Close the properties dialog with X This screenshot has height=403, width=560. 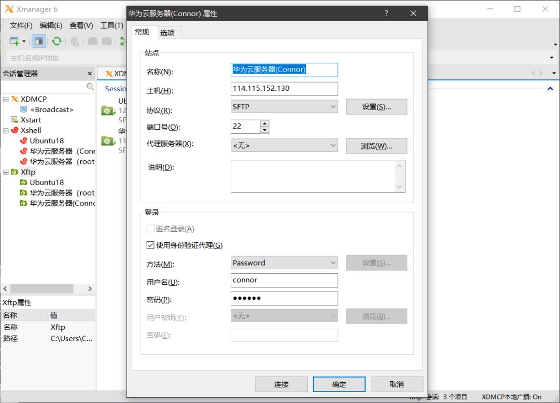pos(413,13)
